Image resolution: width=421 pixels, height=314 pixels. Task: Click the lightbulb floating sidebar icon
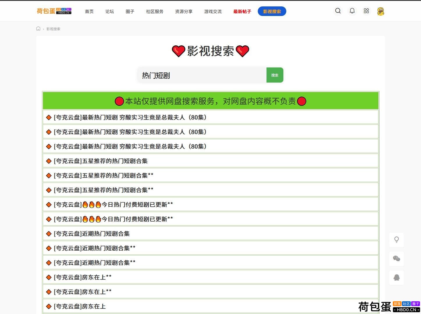click(397, 240)
